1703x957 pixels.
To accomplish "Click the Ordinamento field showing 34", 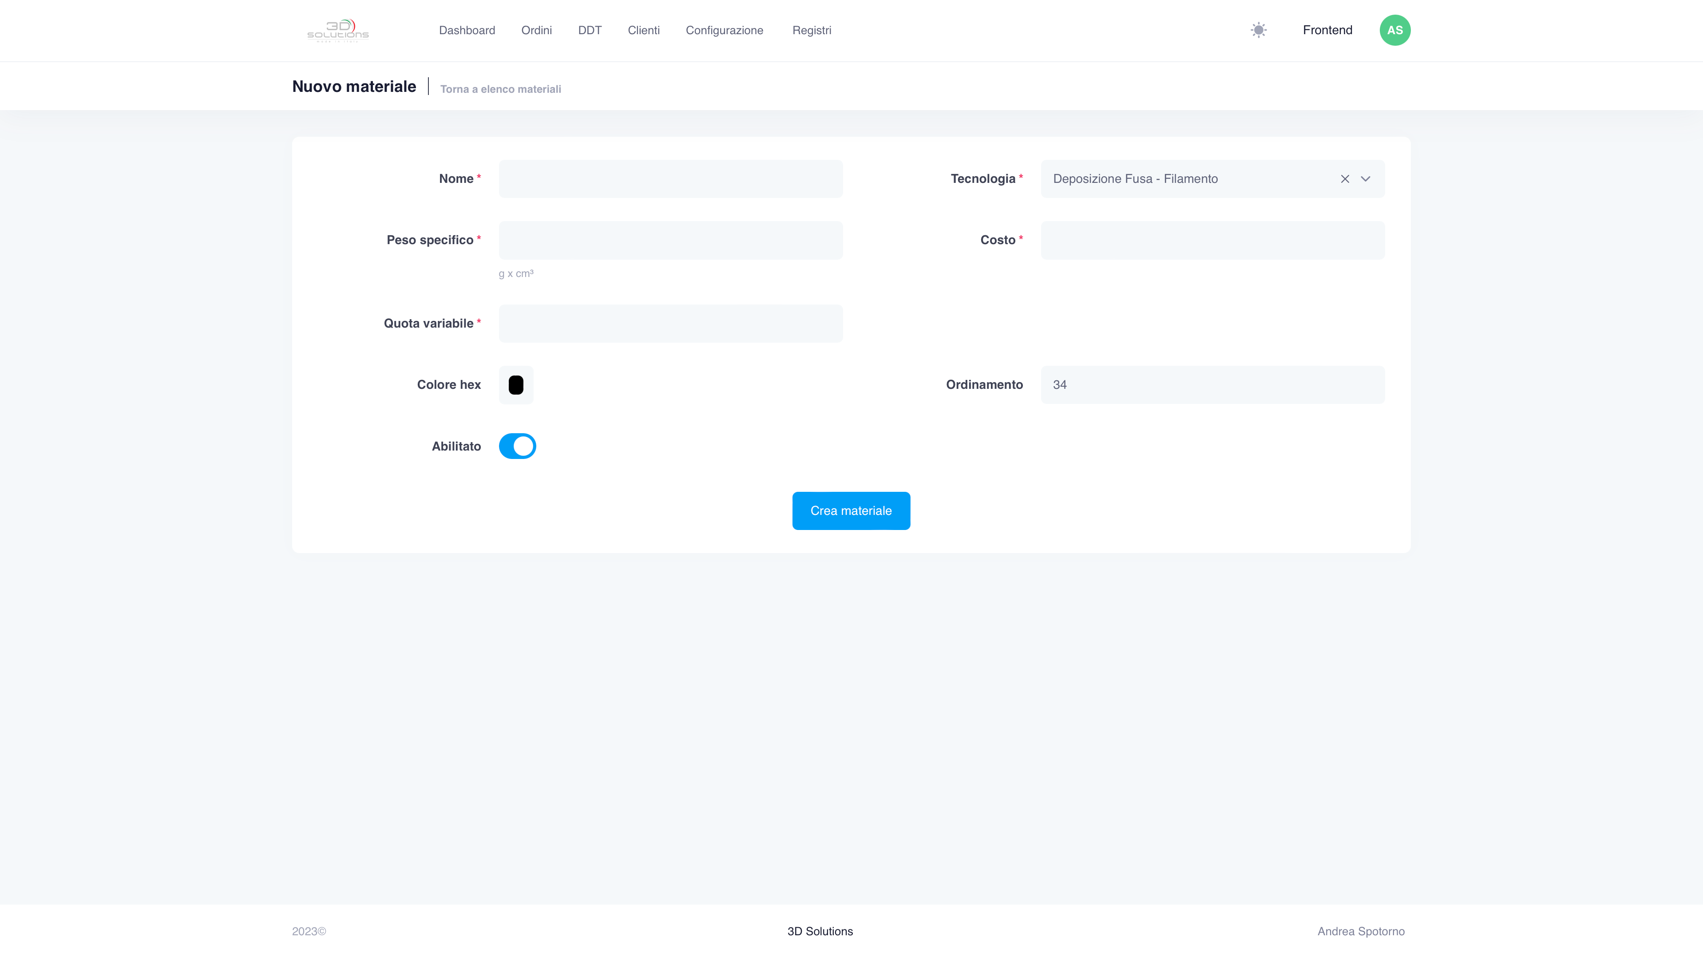I will coord(1212,385).
